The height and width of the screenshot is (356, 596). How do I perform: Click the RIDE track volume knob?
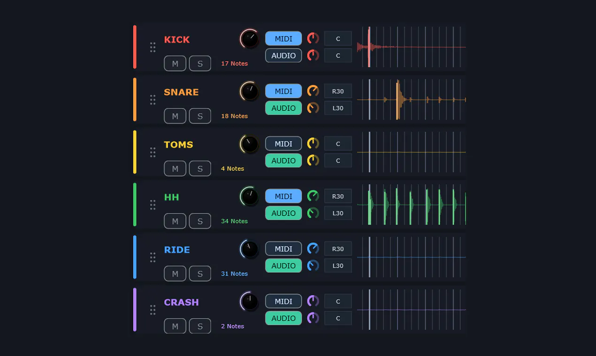[x=250, y=249]
